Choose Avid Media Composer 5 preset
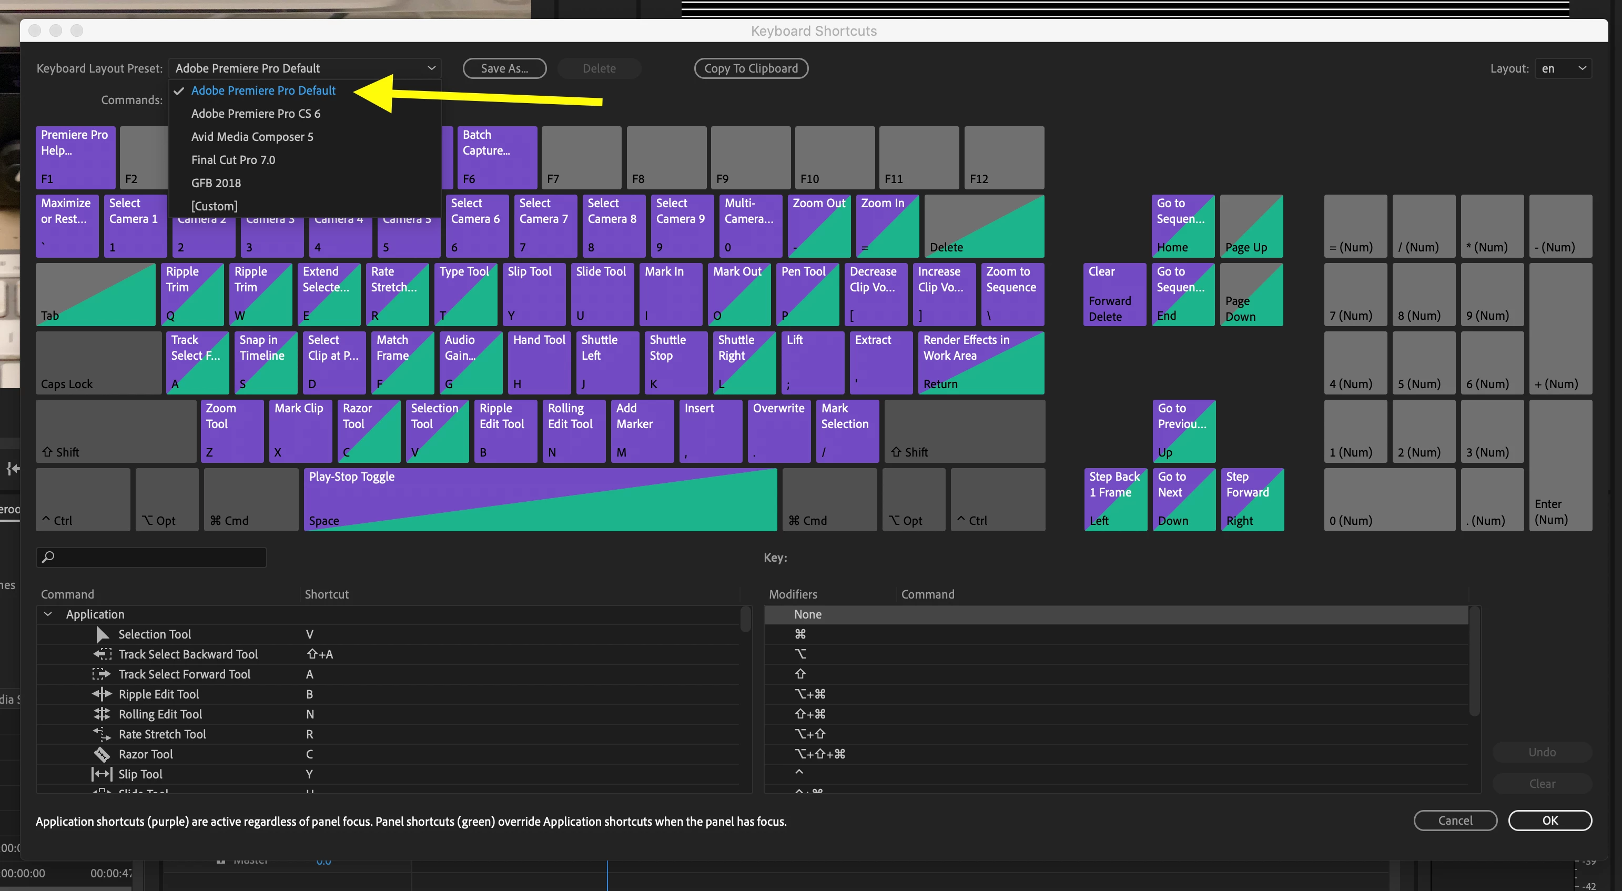Screen dimensions: 1622x891 [x=252, y=137]
